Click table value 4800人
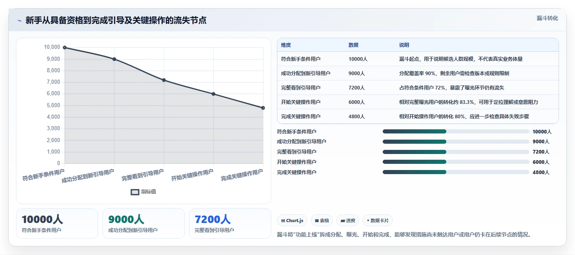This screenshot has width=575, height=255. coord(357,117)
